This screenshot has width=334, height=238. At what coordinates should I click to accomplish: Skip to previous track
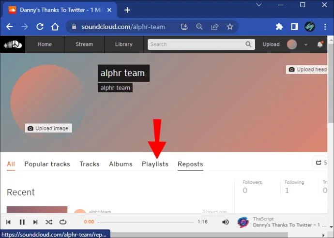[9, 222]
